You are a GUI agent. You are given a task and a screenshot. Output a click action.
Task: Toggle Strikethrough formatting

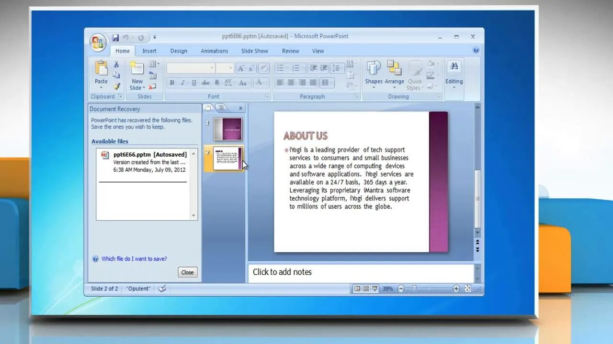pyautogui.click(x=205, y=83)
